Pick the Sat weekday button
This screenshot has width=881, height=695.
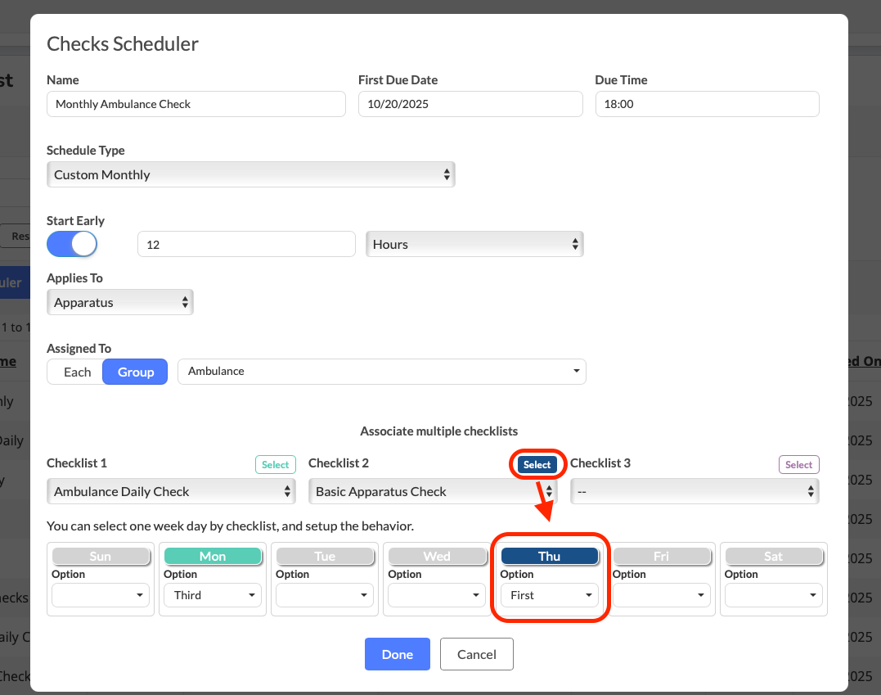point(773,556)
